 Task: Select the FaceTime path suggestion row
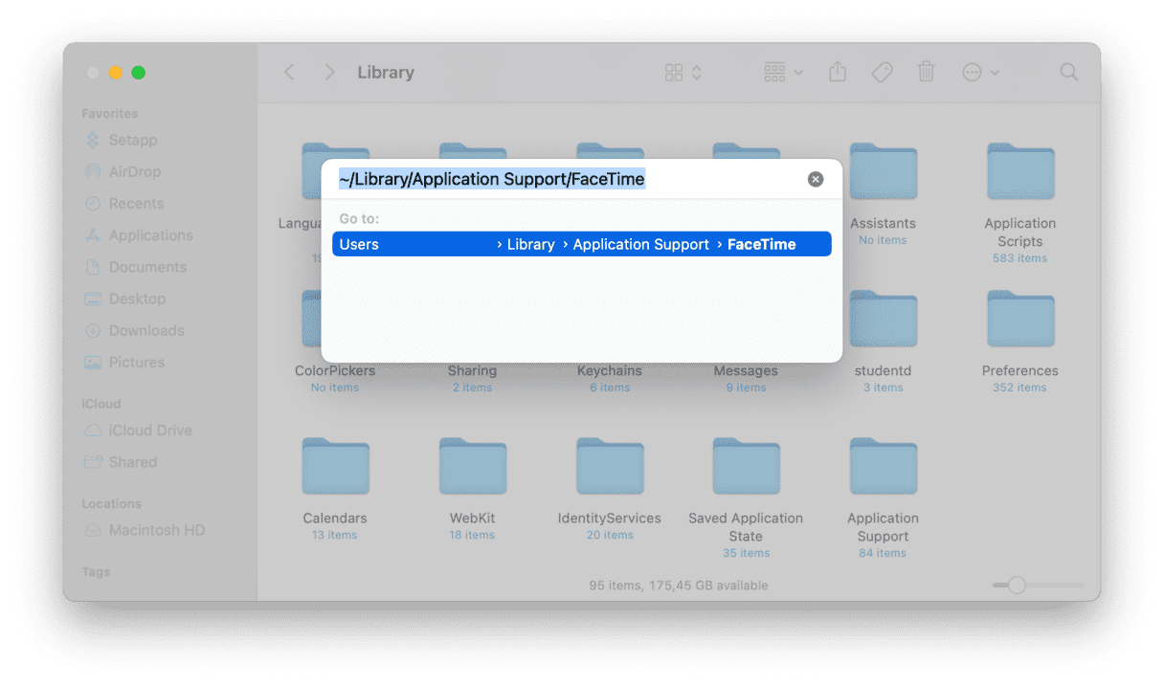coord(581,245)
